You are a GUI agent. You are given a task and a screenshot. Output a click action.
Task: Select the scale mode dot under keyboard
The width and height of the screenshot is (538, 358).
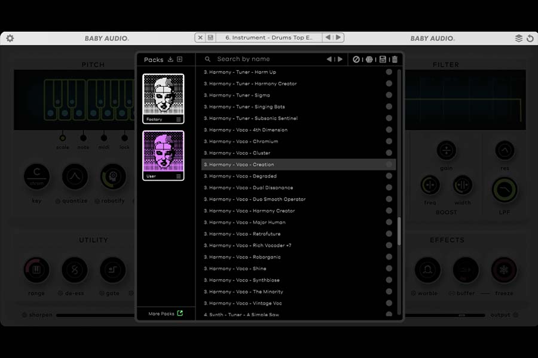pos(62,138)
